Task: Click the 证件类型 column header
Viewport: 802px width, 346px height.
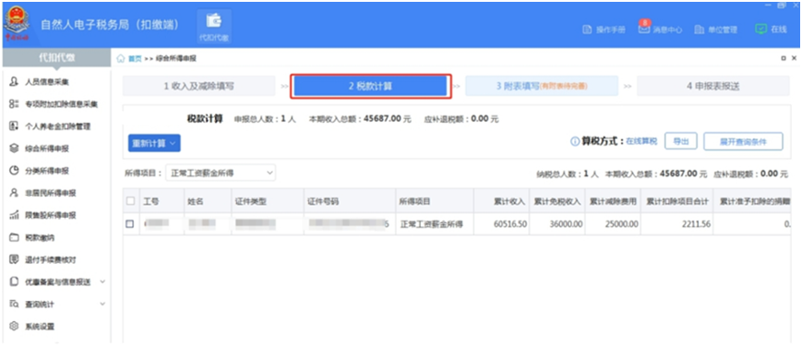Action: (267, 201)
